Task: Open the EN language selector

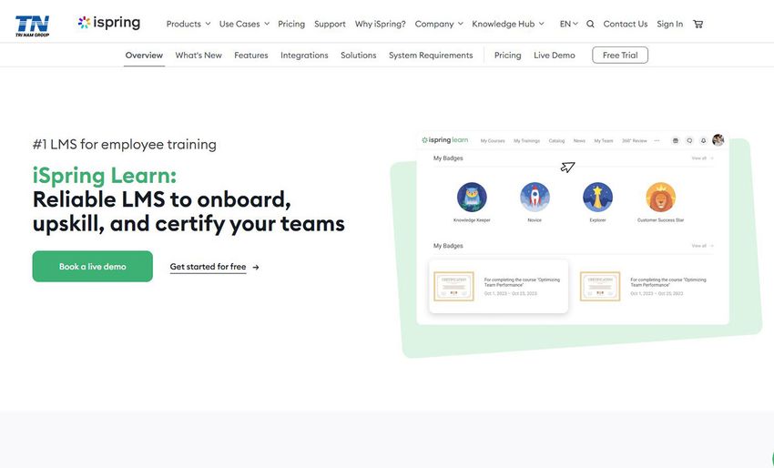Action: 568,24
